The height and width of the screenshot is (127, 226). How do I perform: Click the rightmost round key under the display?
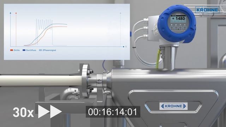185,28
